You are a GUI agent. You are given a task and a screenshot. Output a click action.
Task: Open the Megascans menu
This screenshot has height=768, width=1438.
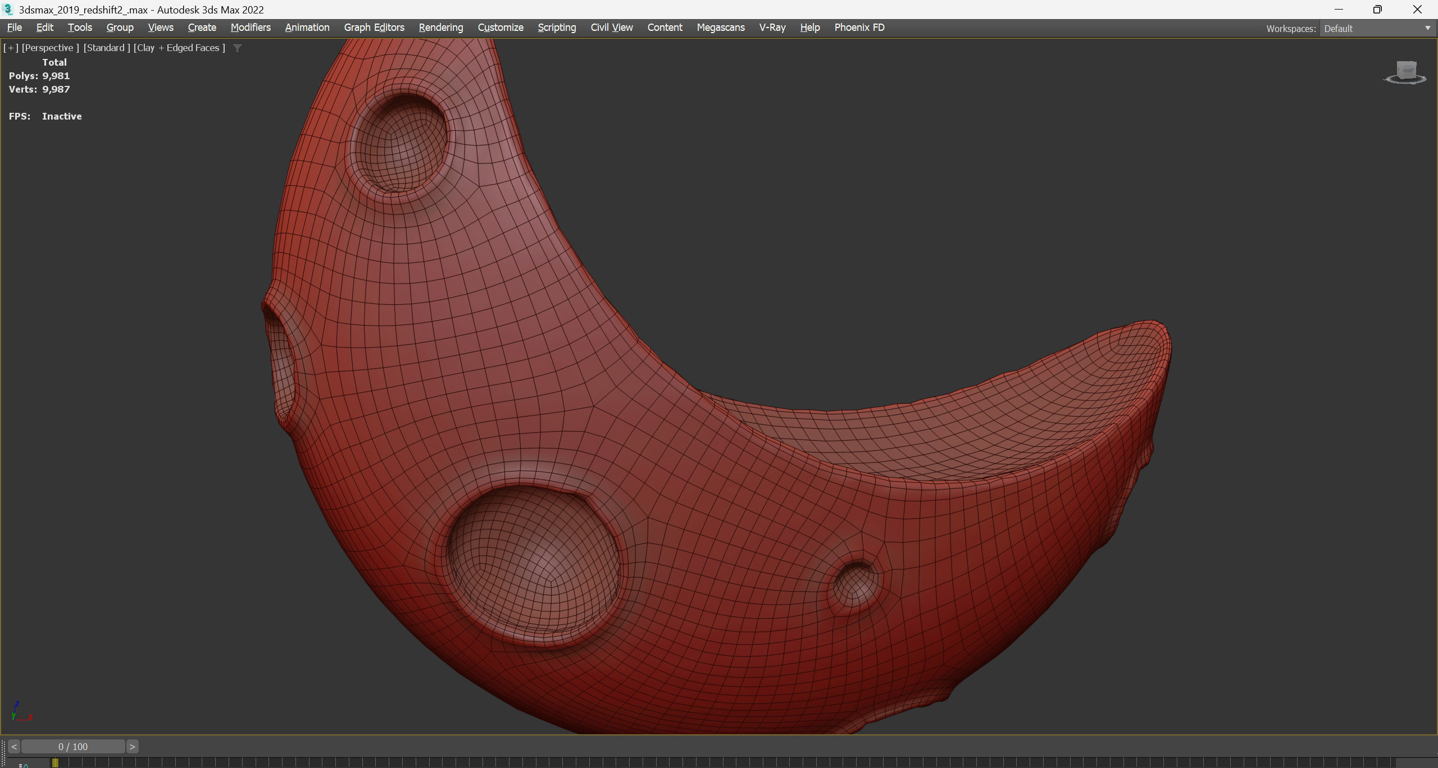(720, 28)
